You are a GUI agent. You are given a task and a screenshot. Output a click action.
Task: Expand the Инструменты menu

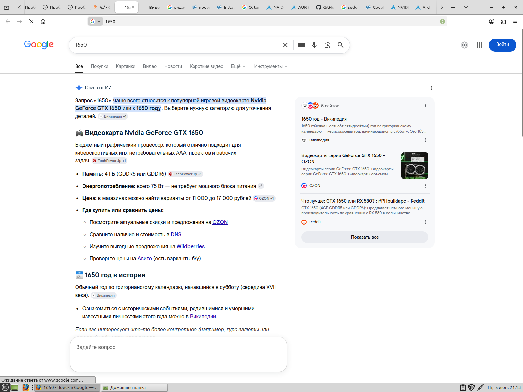pyautogui.click(x=271, y=66)
